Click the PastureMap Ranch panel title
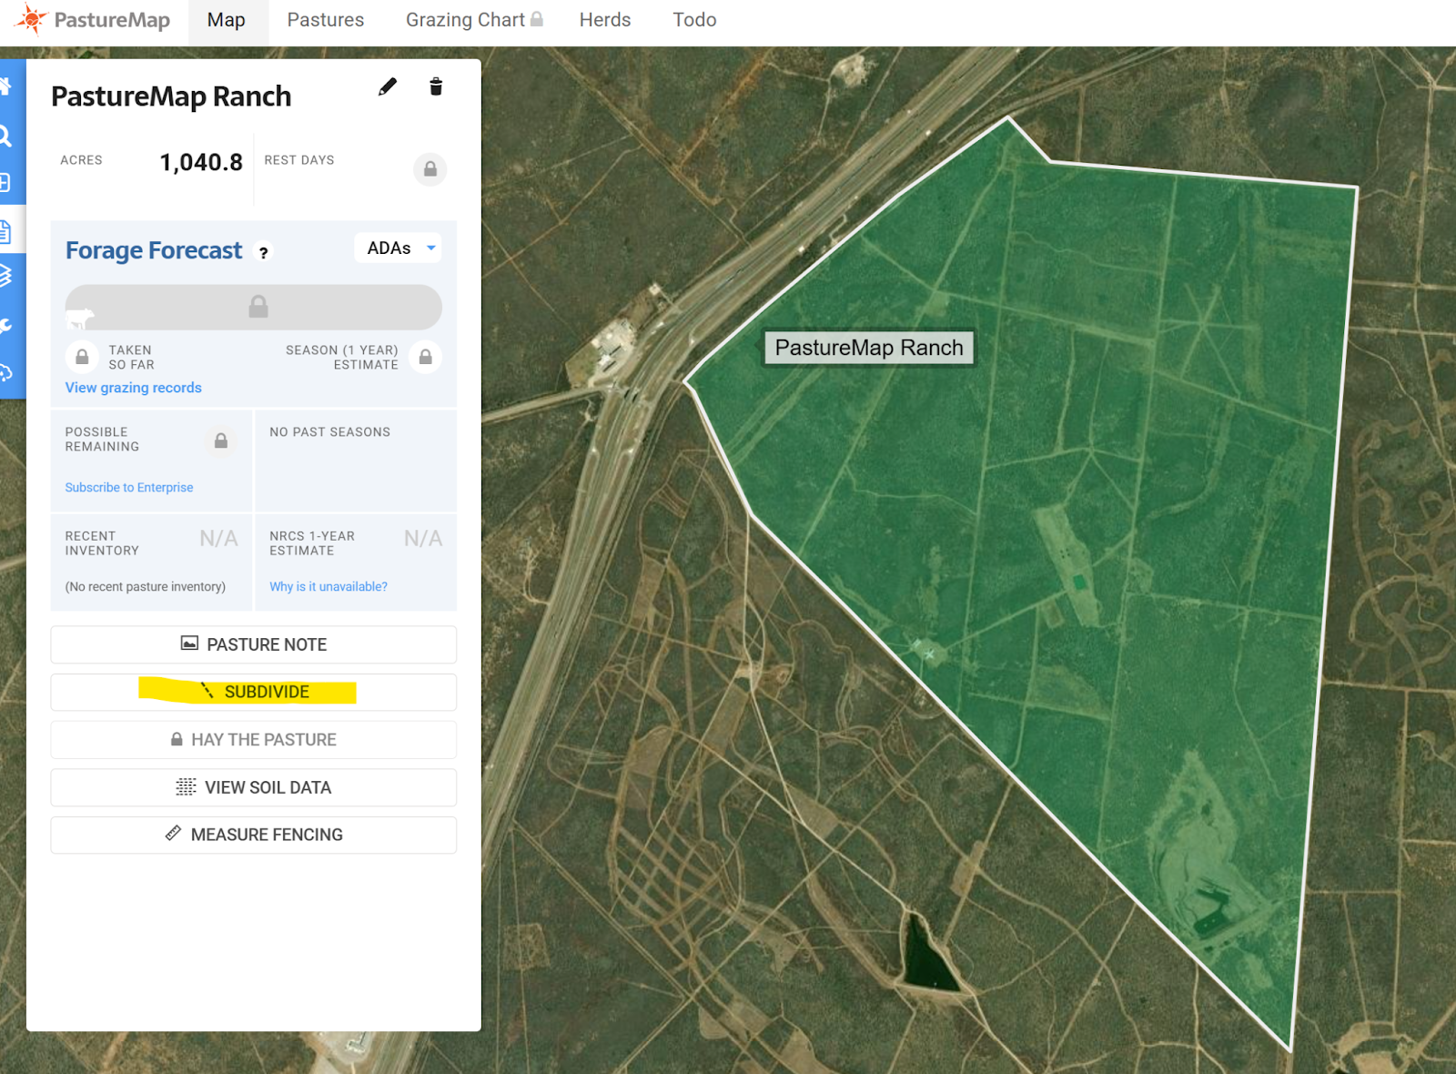 click(x=171, y=96)
